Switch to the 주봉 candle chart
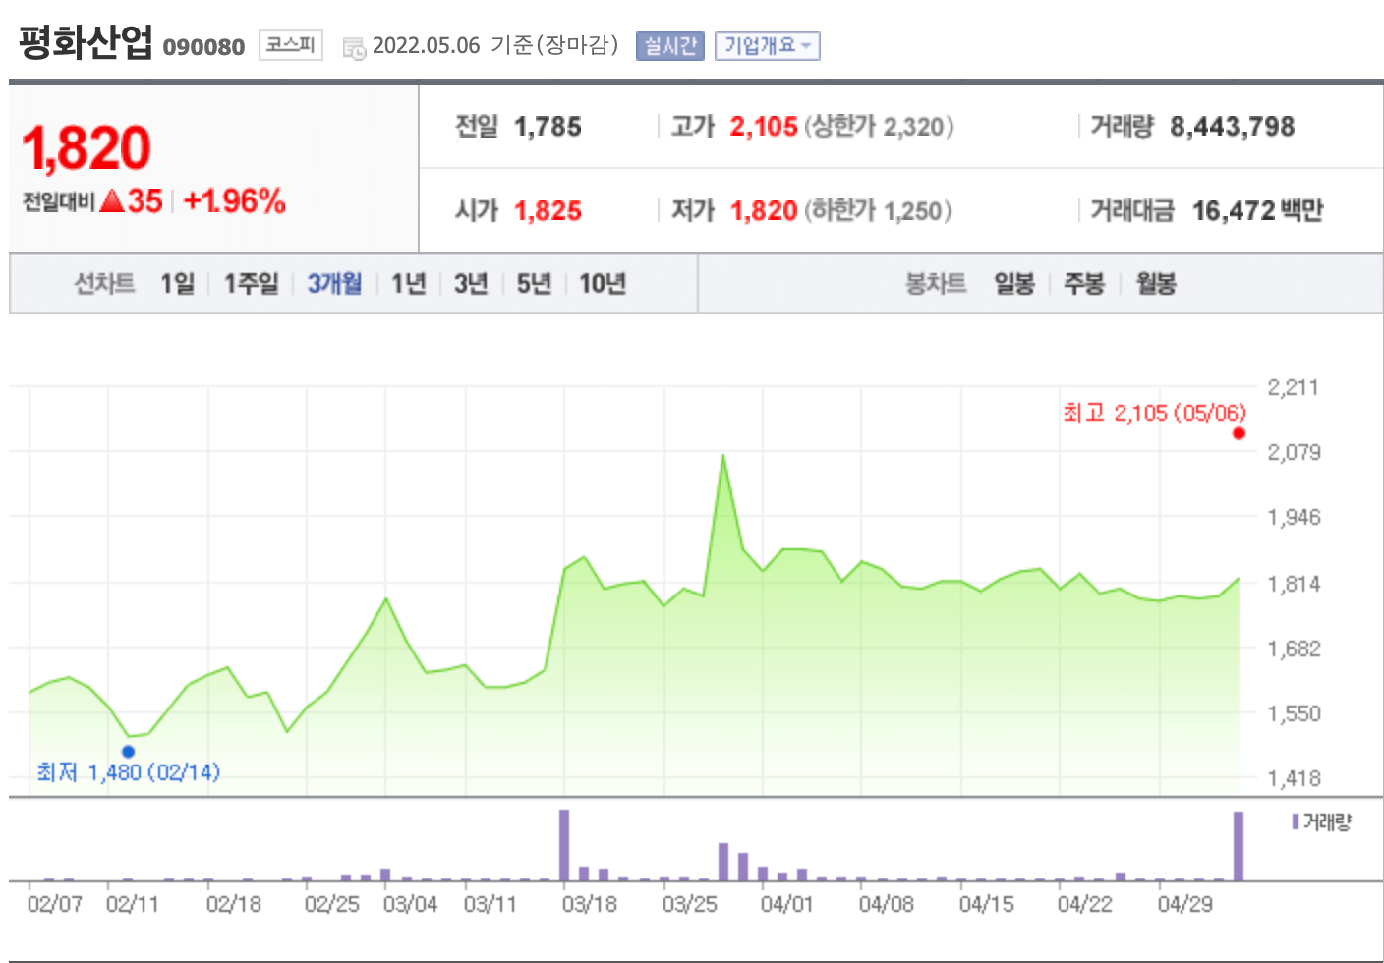 pyautogui.click(x=1084, y=284)
